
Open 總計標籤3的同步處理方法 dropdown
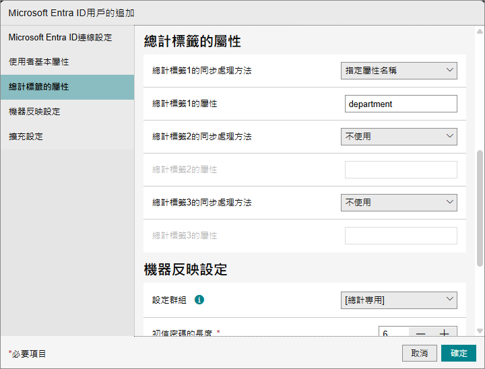coord(399,202)
